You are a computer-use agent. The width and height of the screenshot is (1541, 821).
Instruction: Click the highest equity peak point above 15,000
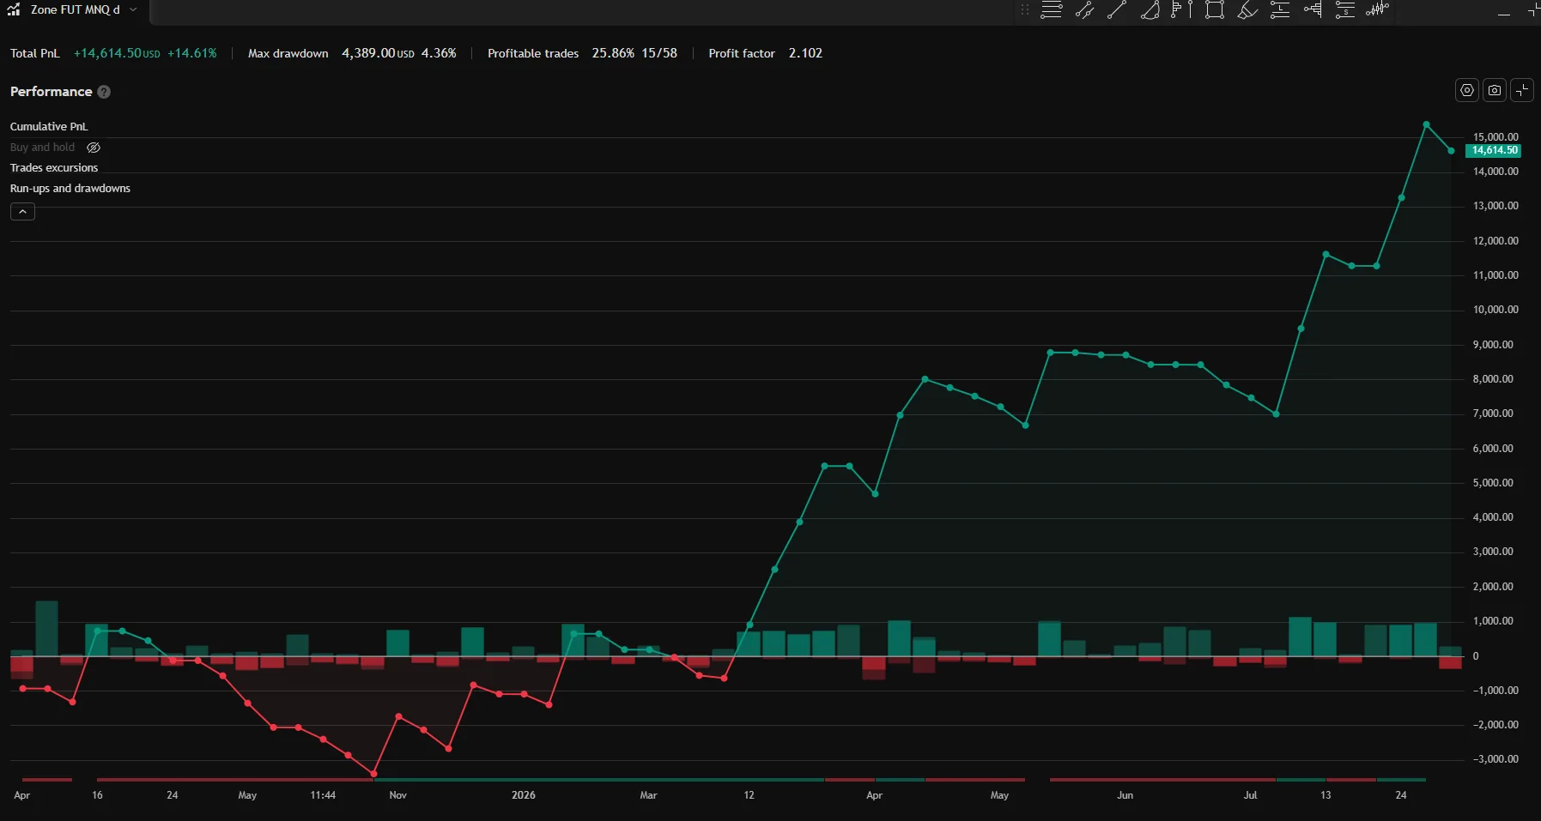tap(1426, 124)
